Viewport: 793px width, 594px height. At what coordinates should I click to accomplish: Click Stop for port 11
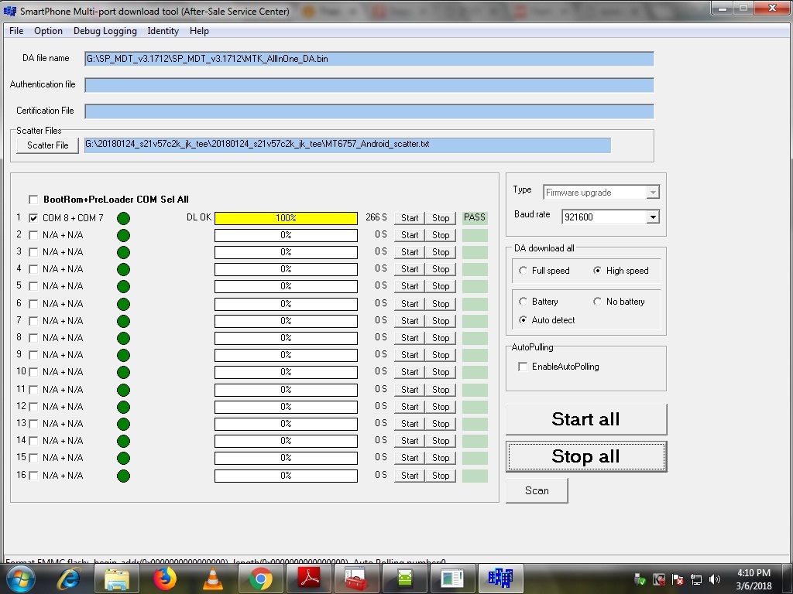[441, 390]
